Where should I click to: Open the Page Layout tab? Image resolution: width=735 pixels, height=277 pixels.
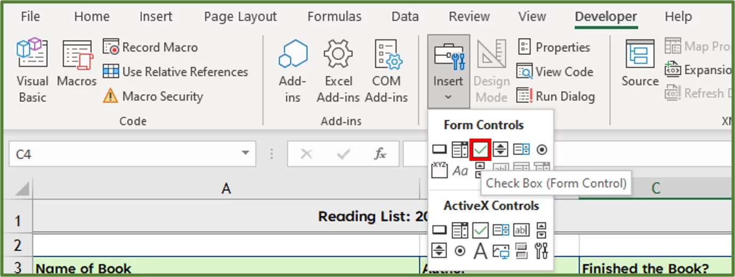click(x=240, y=17)
